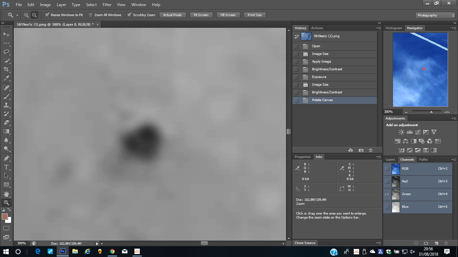This screenshot has width=458, height=257.
Task: Select the Hand tool
Action: click(x=6, y=194)
